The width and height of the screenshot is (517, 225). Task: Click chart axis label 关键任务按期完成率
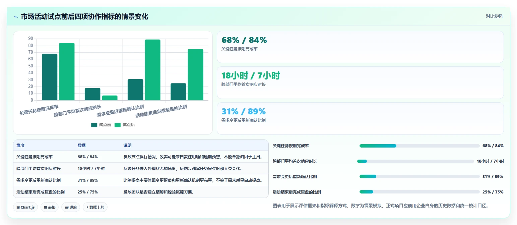click(39, 110)
